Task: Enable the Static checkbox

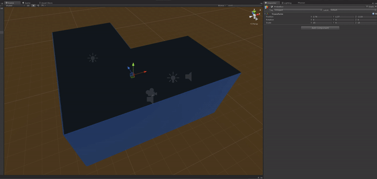Action: pyautogui.click(x=367, y=7)
